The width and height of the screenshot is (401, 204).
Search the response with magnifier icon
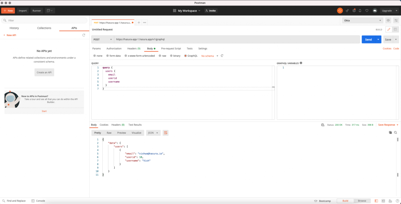(x=396, y=133)
